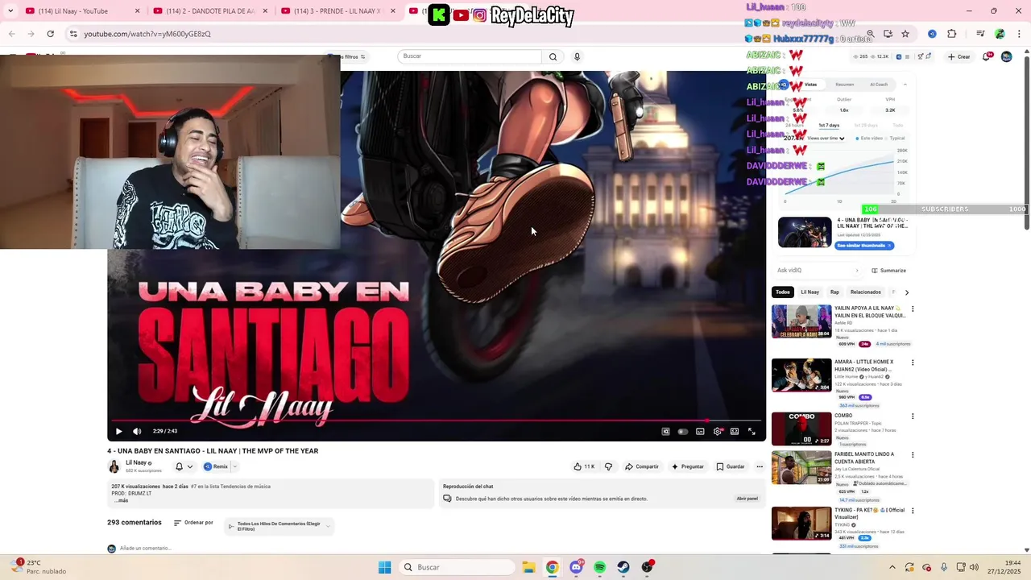Open the Crear create menu
The width and height of the screenshot is (1031, 580).
coord(959,56)
